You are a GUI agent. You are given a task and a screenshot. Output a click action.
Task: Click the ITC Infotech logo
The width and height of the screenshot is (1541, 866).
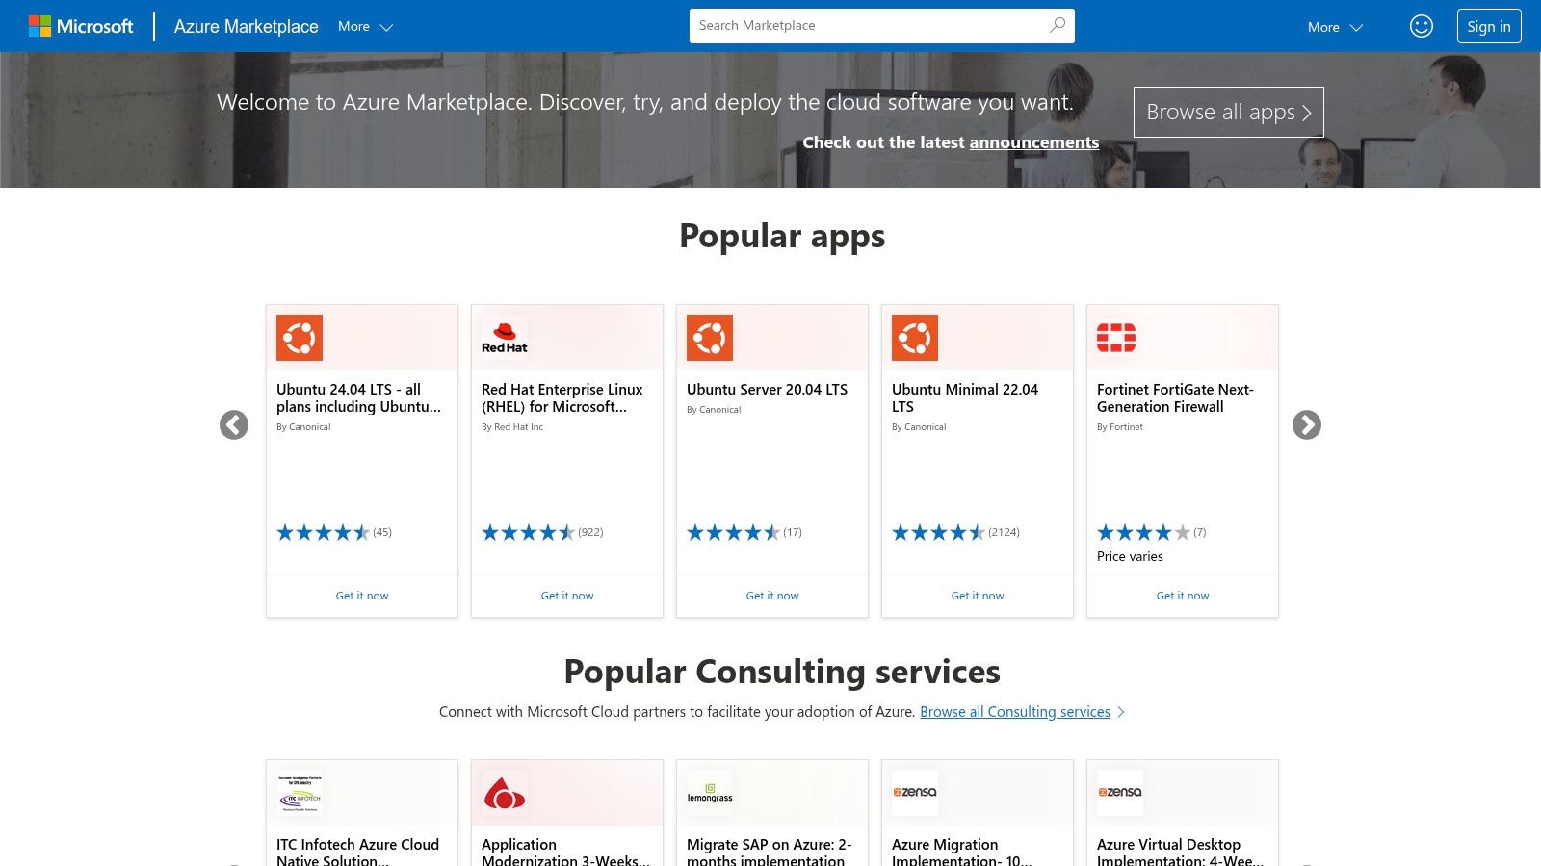300,793
